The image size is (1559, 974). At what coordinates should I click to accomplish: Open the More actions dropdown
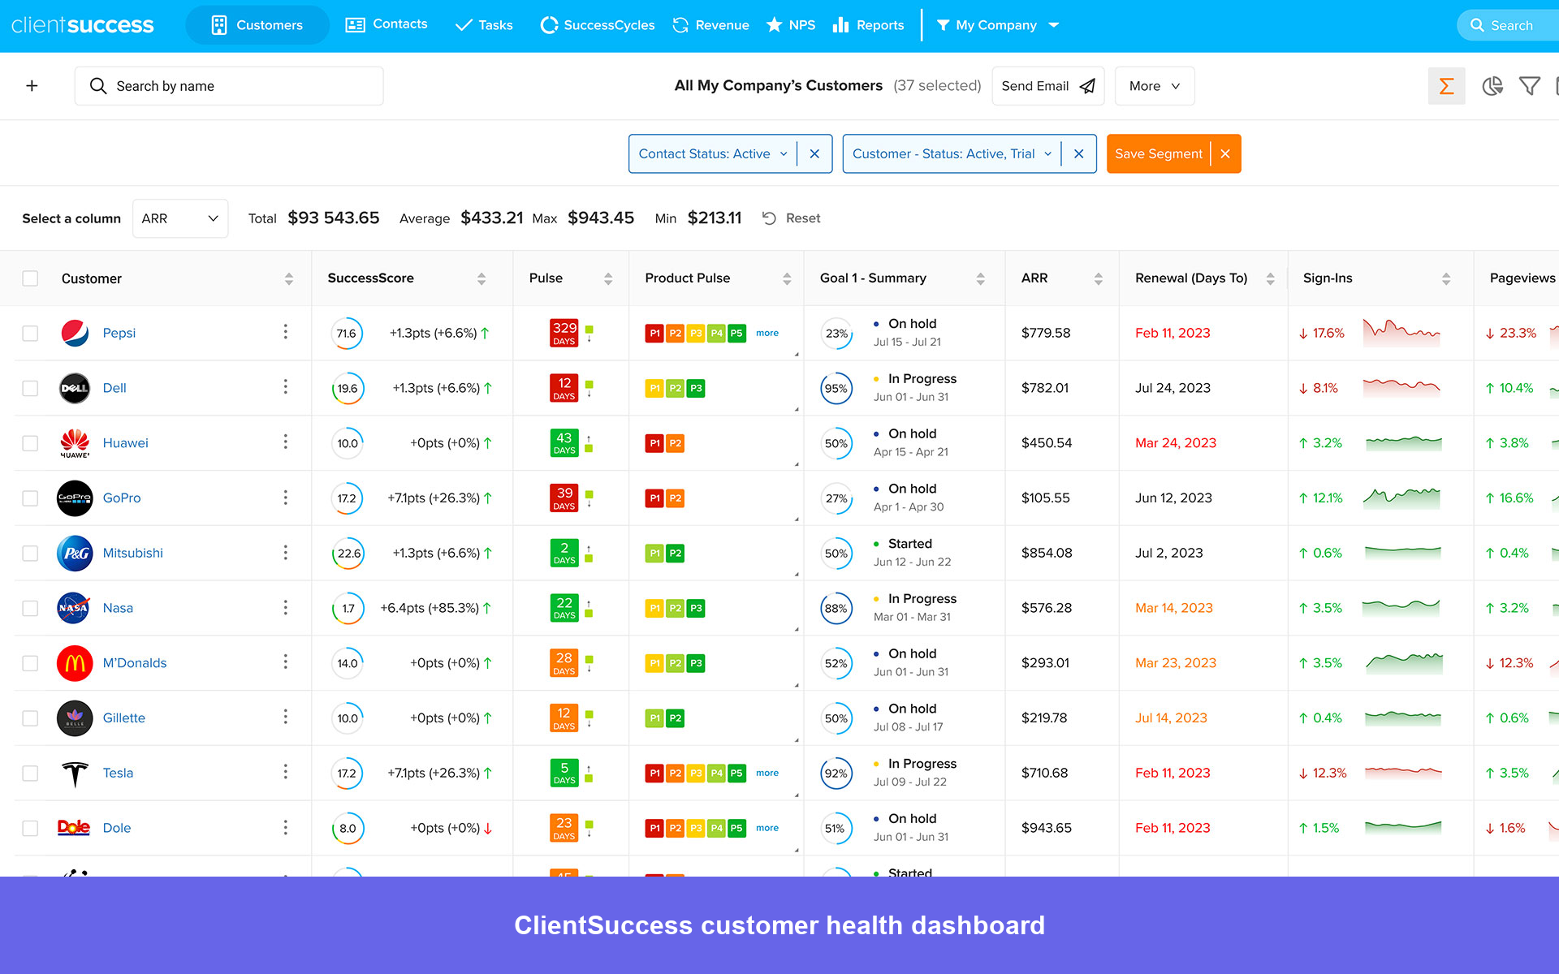tap(1154, 85)
